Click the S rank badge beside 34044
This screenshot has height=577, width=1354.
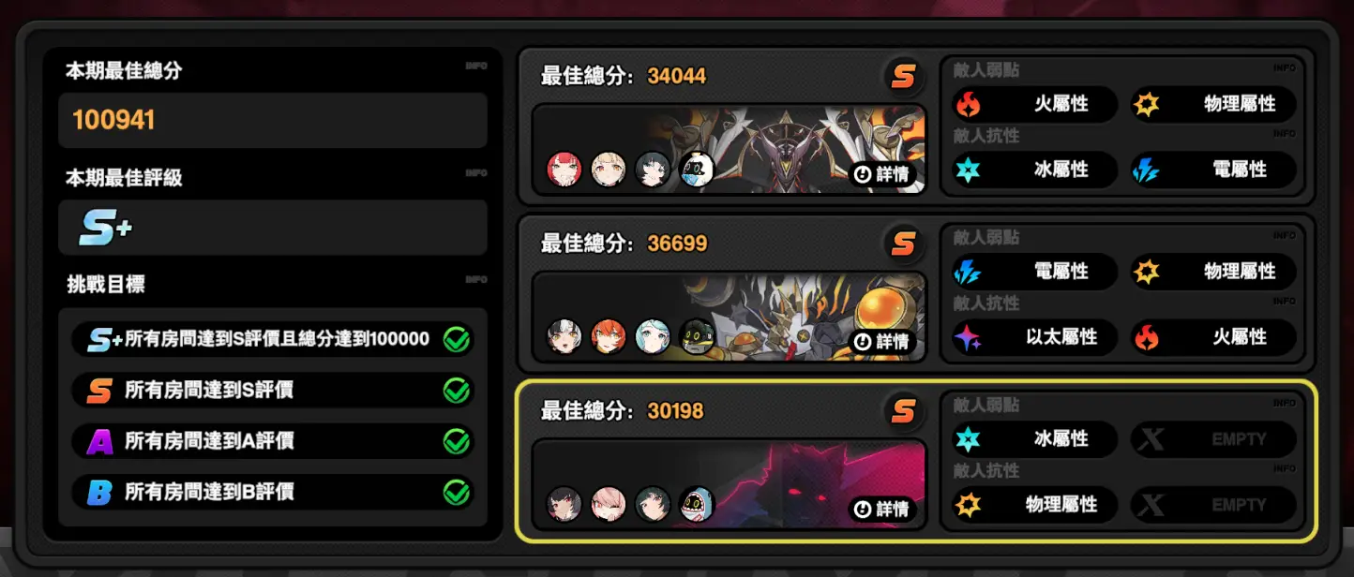click(903, 77)
